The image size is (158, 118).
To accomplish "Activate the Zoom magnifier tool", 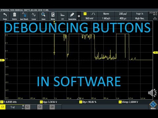I will [x=43, y=16].
